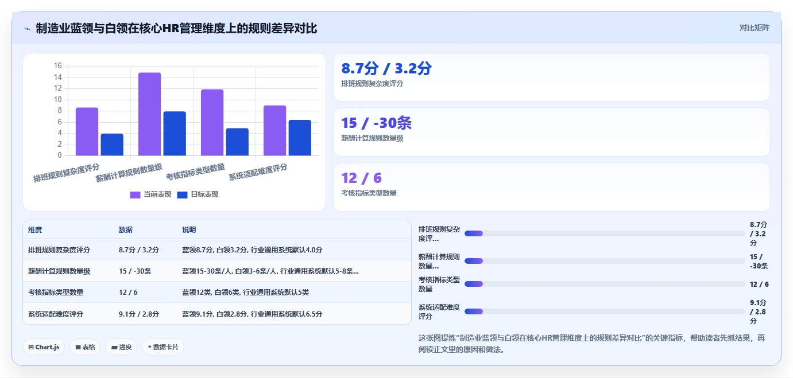Click the 排班规则复杂度评… progress bar
The height and width of the screenshot is (378, 793).
click(605, 233)
